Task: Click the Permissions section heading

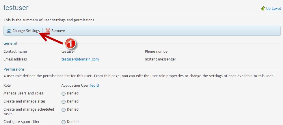Action: click(x=14, y=69)
